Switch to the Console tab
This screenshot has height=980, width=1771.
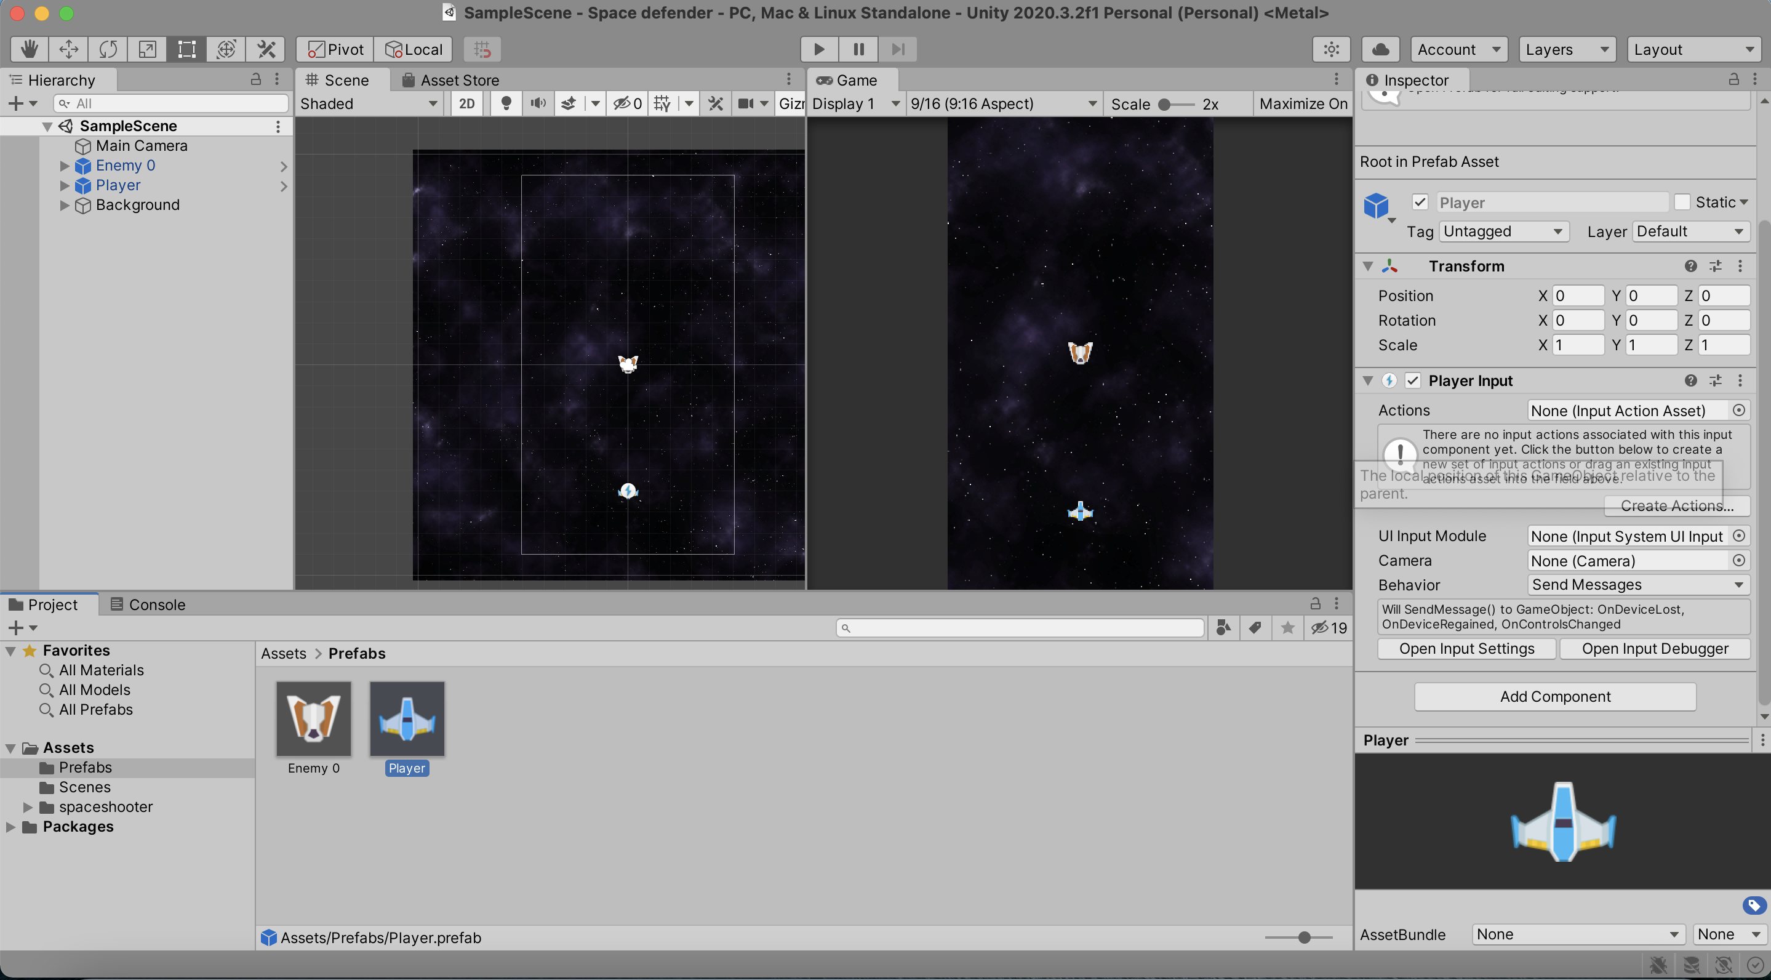tap(148, 604)
